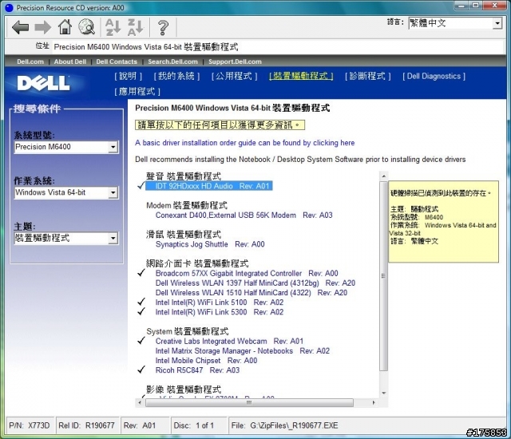
Task: Select Synaptics Jog Shuttle driver
Action: pos(210,244)
